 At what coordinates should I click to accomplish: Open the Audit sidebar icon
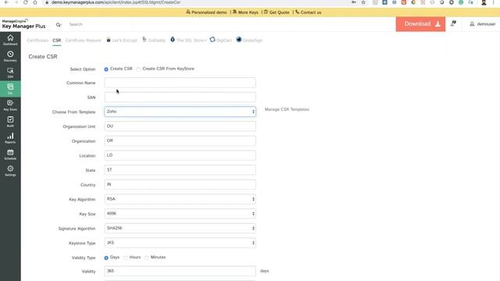click(x=10, y=122)
